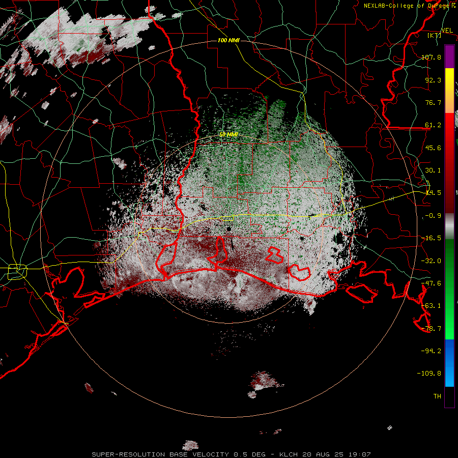458x458 pixels.
Task: Click the NEXLAB-College of DuPage credit text
Action: click(409, 6)
